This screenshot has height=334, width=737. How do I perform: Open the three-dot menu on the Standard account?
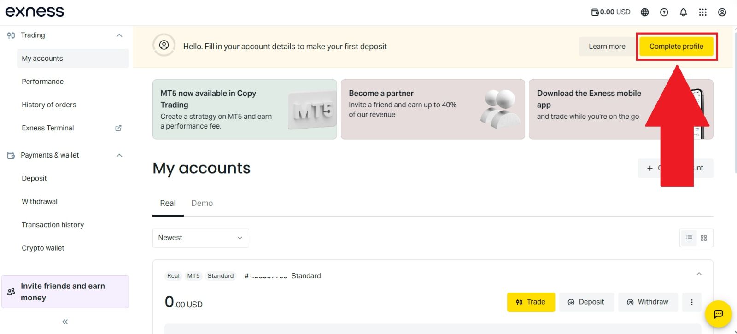[x=691, y=302]
